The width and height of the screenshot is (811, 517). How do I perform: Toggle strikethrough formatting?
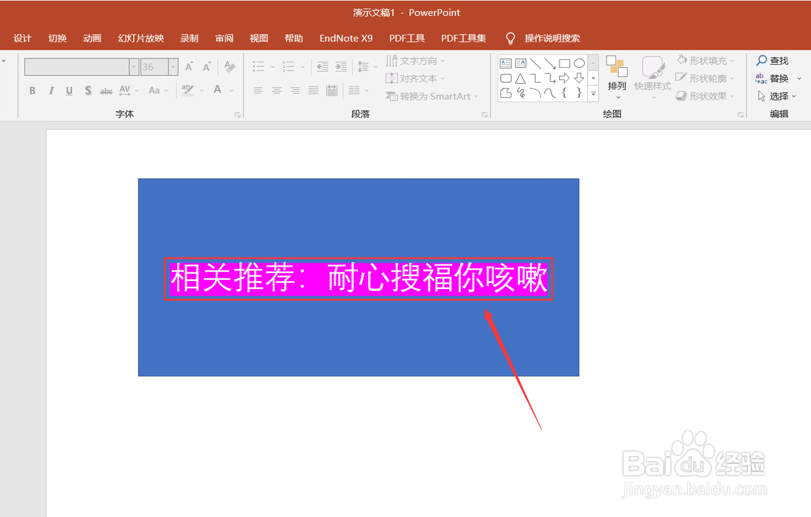(x=107, y=91)
